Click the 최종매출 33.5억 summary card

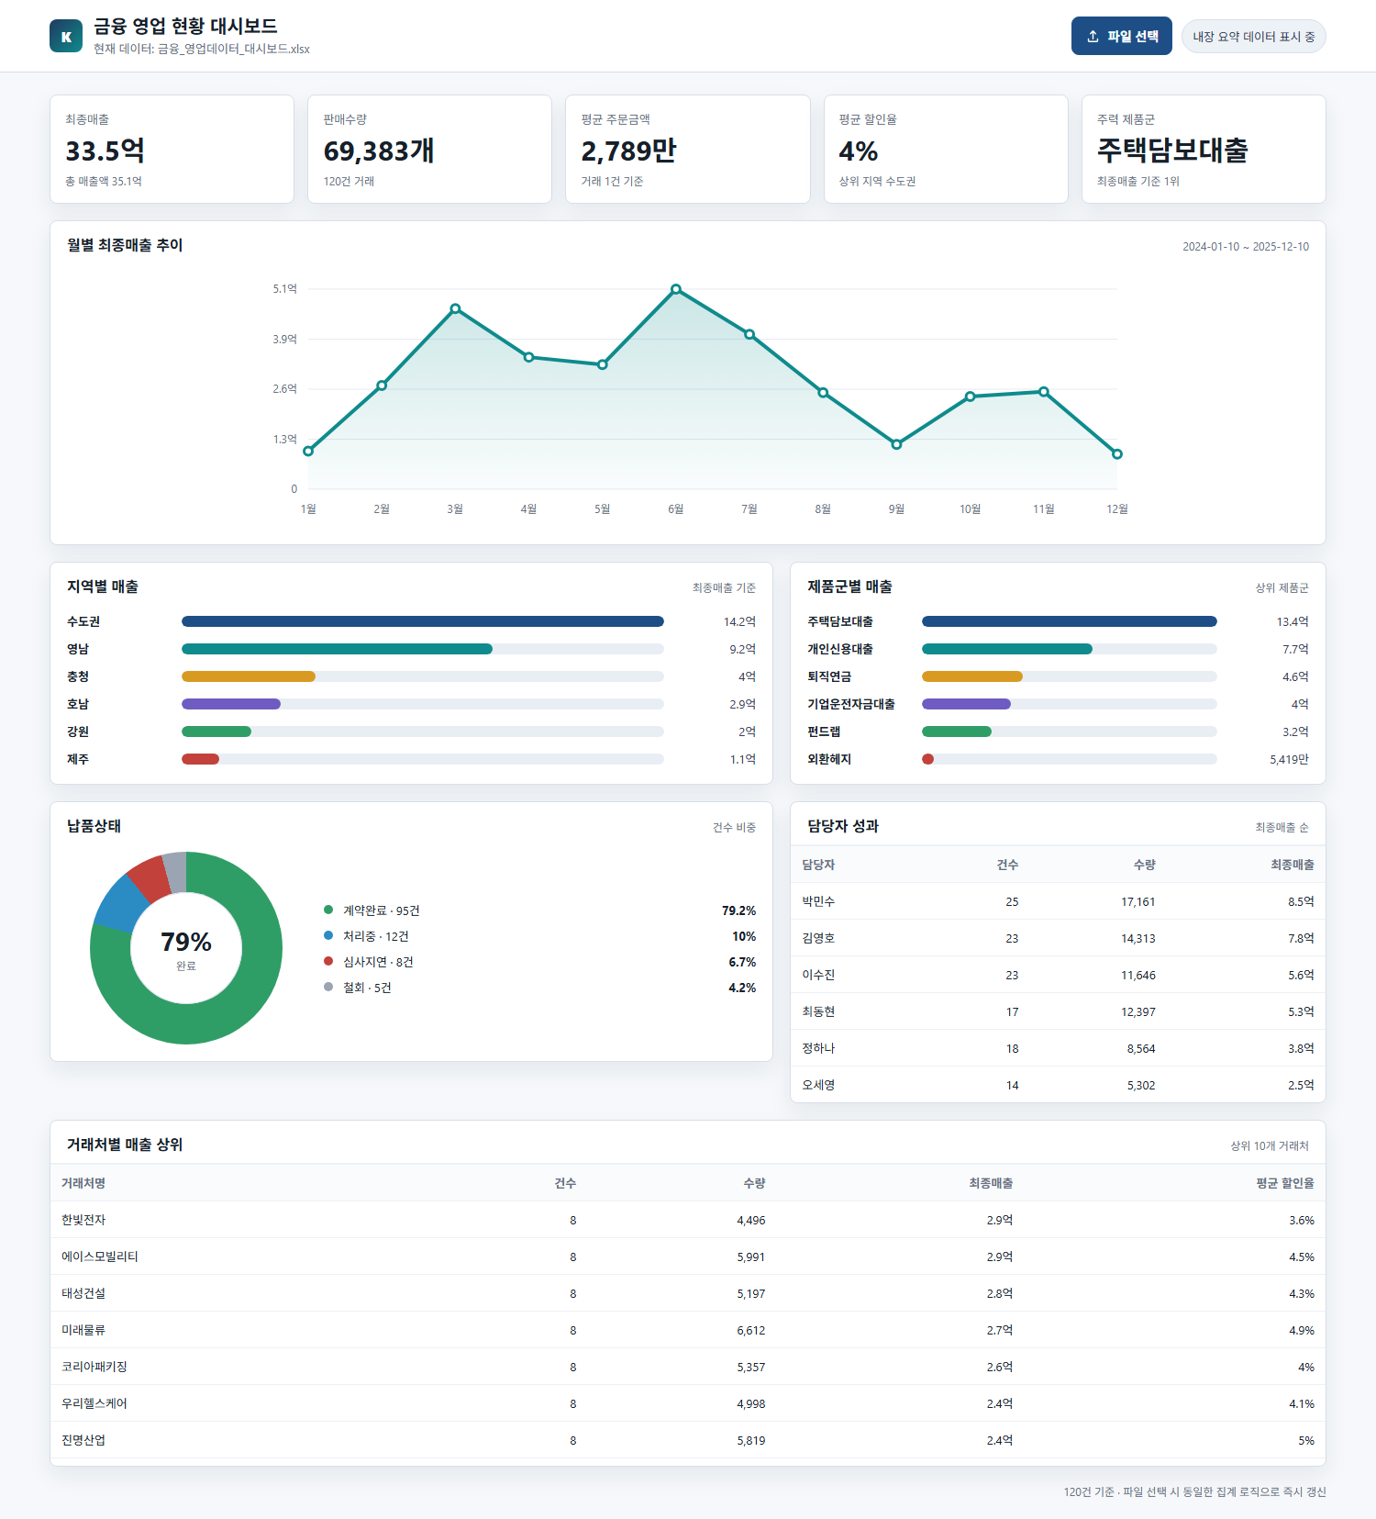coord(172,149)
